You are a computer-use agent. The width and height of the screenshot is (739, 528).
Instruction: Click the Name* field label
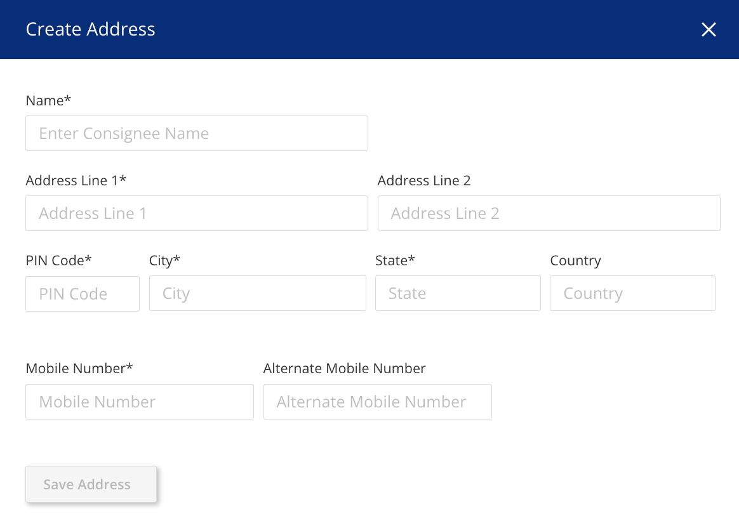(x=48, y=100)
